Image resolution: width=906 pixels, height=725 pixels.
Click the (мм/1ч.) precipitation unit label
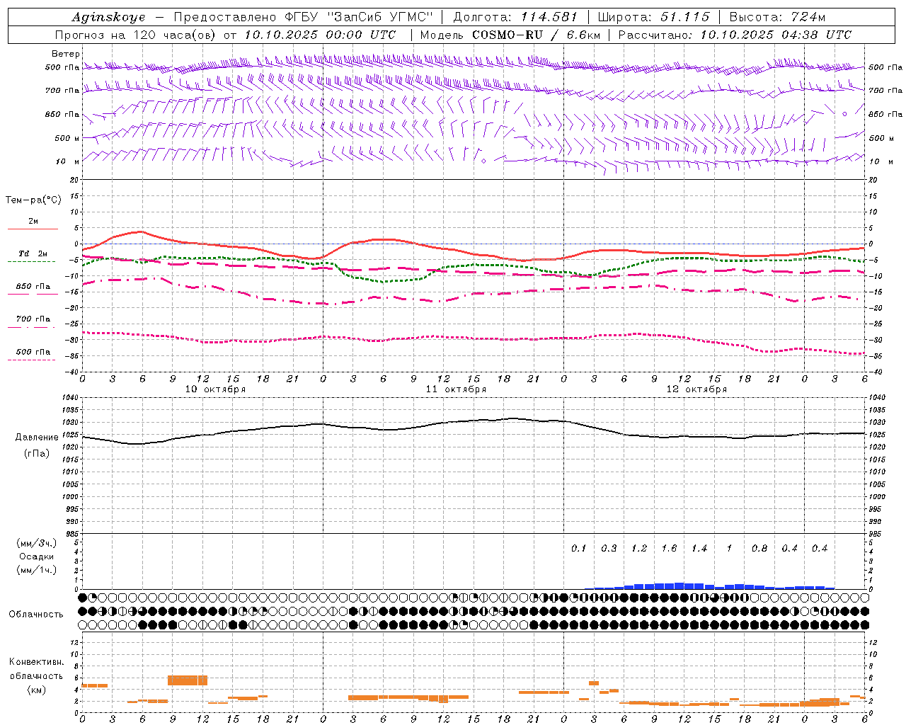pos(37,570)
